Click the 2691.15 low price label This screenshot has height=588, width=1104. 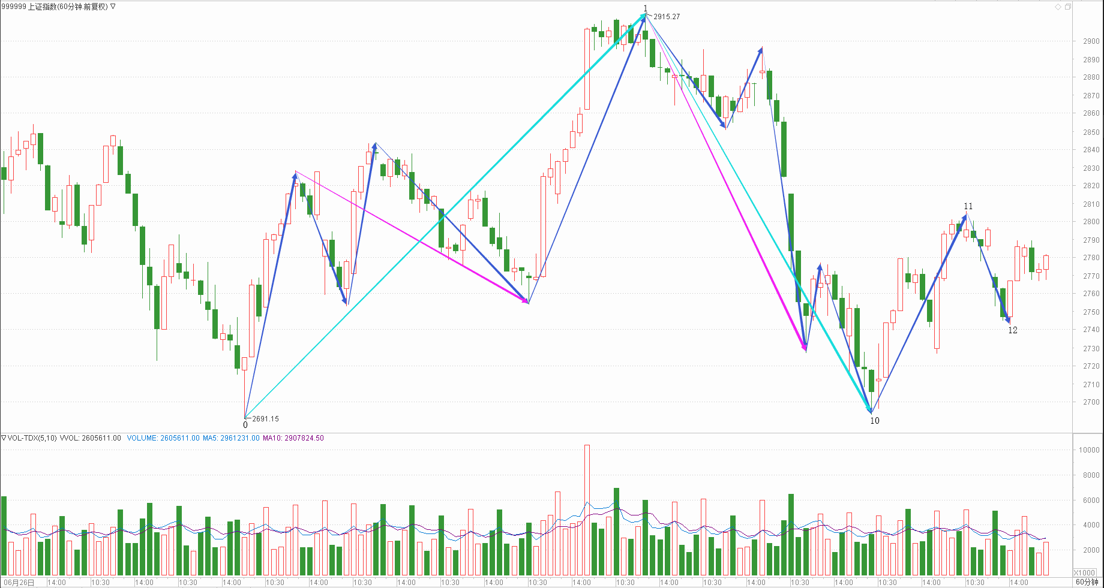[265, 419]
